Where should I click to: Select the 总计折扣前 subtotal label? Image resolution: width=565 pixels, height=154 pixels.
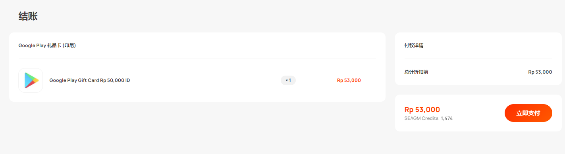click(x=416, y=72)
